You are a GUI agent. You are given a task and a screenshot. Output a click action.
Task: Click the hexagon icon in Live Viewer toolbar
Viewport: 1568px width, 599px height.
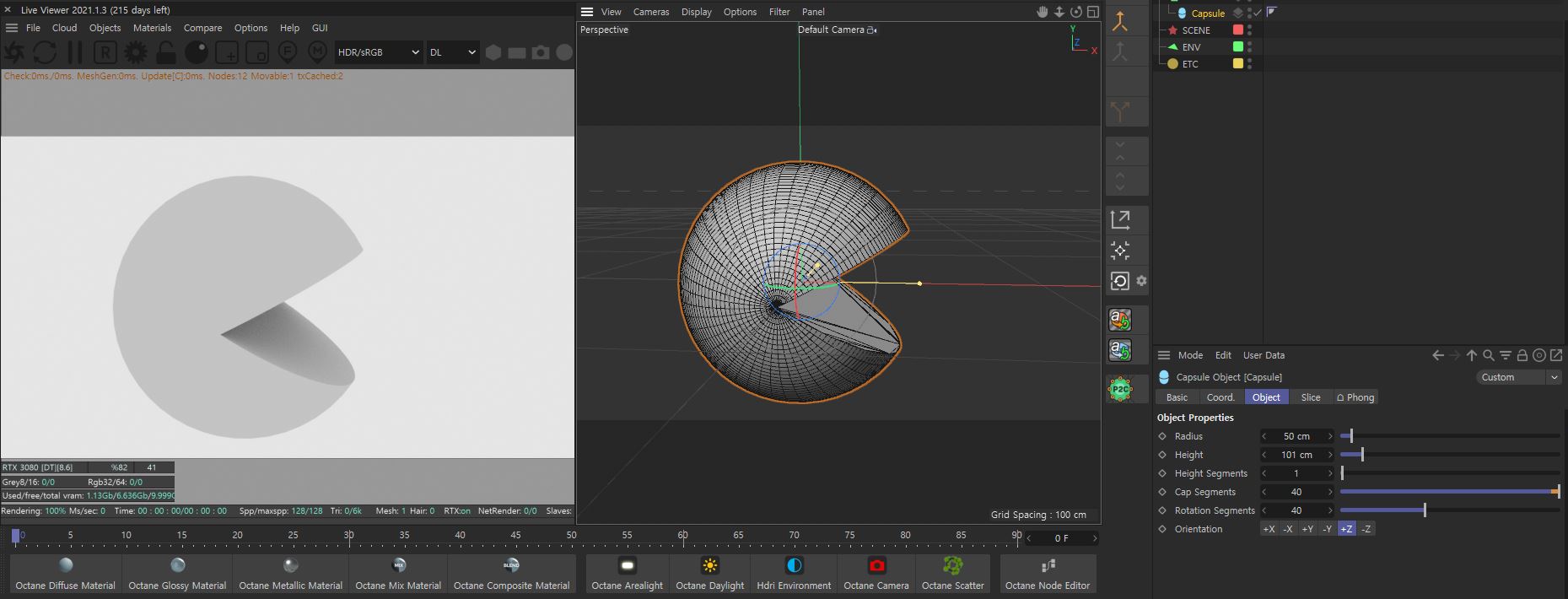click(493, 52)
